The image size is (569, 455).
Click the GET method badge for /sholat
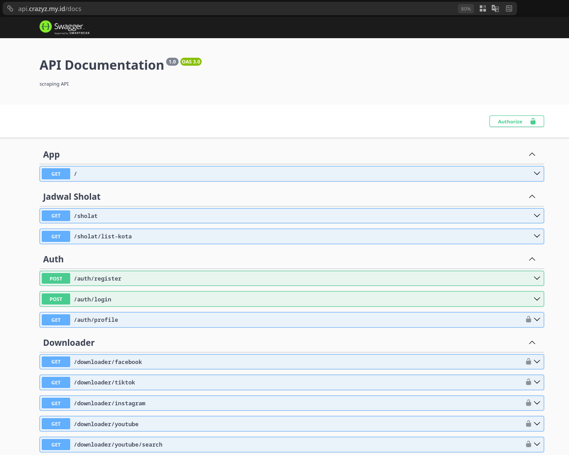(56, 216)
